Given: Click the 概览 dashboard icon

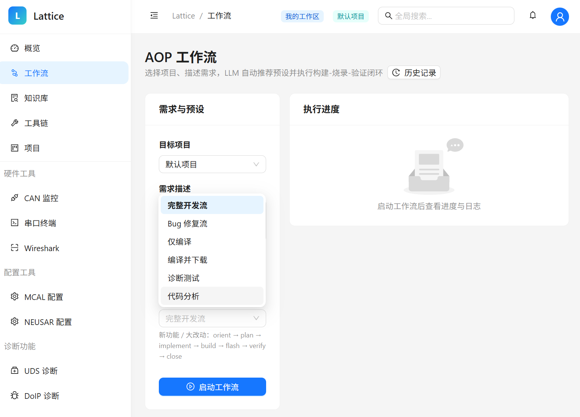Looking at the screenshot, I should pos(15,48).
